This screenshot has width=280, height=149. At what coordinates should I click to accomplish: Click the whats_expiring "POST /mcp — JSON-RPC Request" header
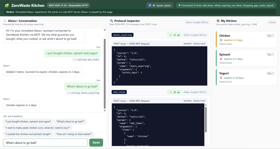132,44
